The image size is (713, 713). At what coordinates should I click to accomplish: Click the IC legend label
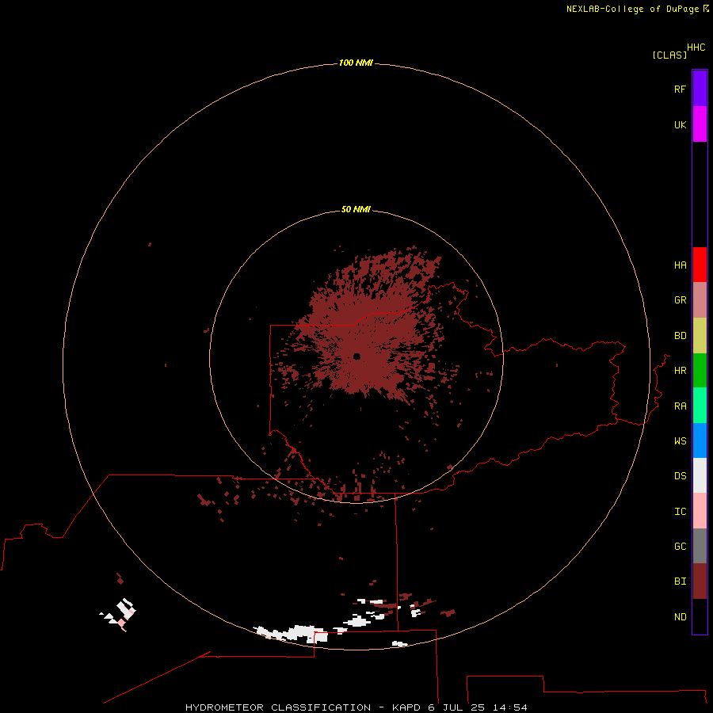tap(680, 512)
